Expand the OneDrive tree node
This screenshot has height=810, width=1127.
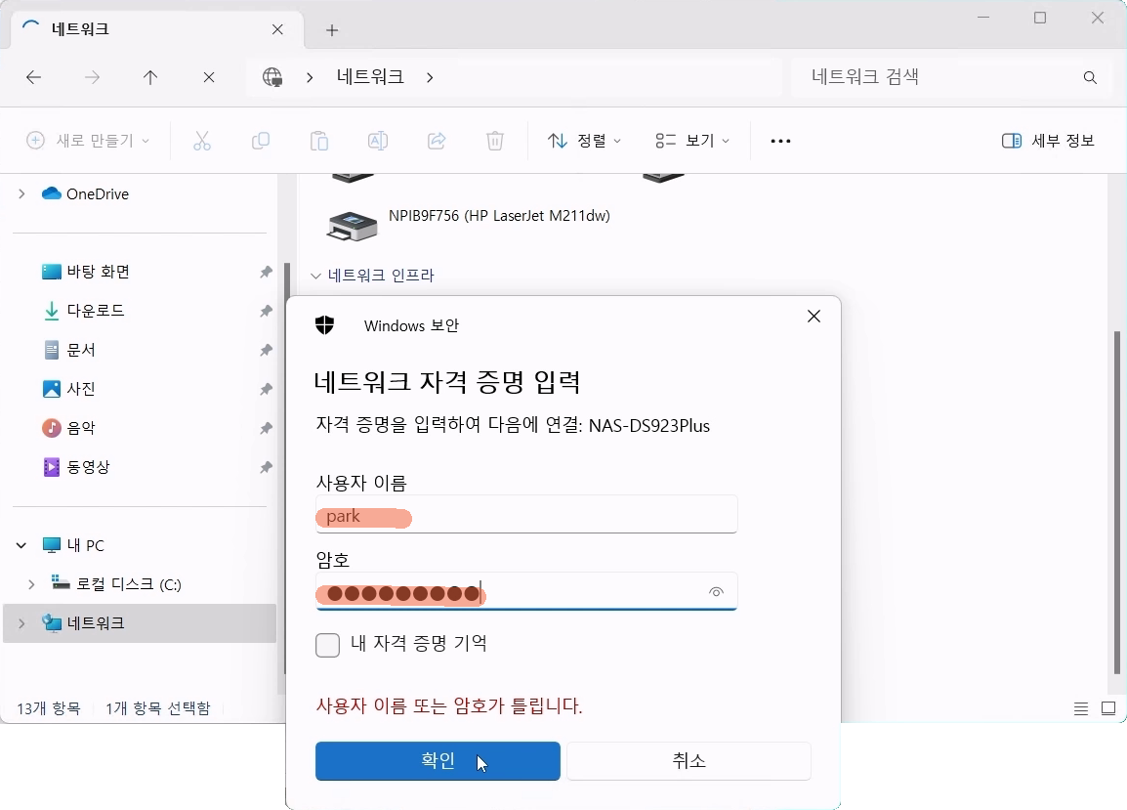[x=22, y=194]
